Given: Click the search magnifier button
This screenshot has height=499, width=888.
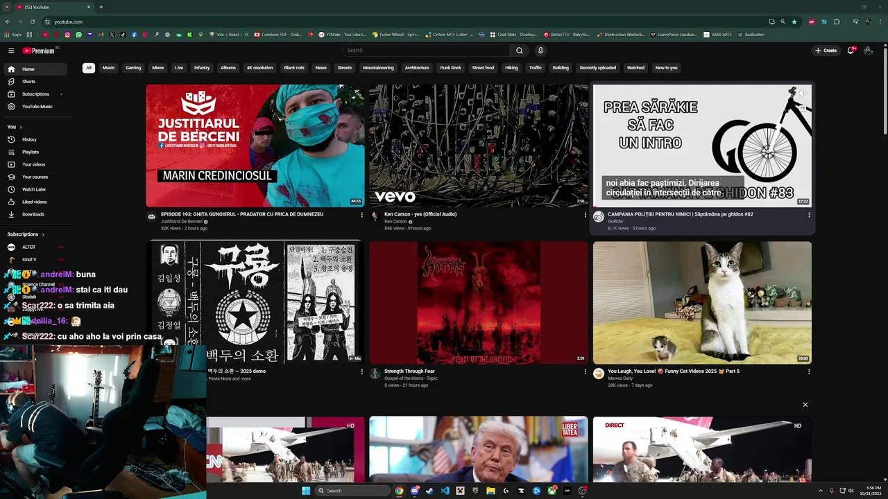Looking at the screenshot, I should coord(519,51).
